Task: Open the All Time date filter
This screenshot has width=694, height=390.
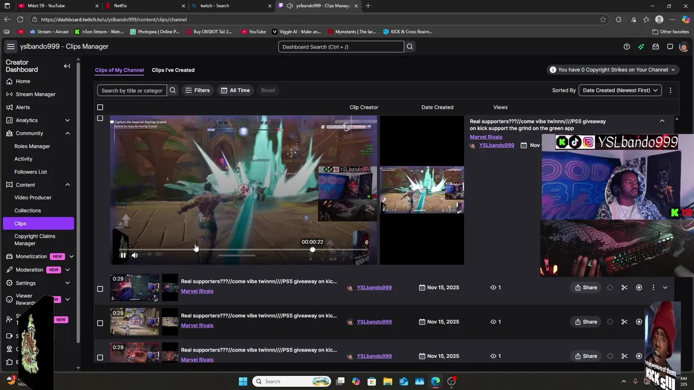Action: [235, 90]
